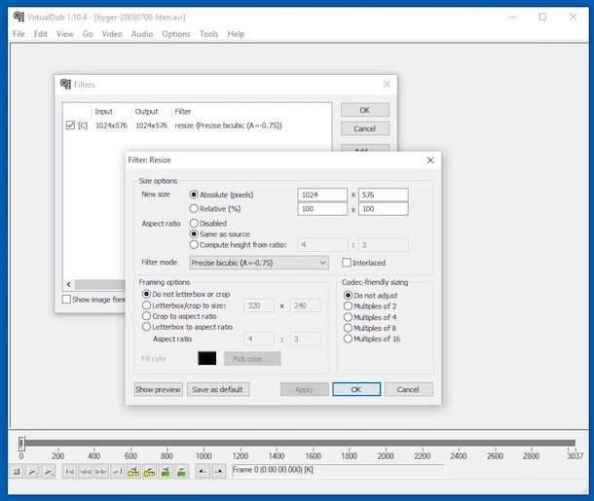Viewport: 594px width, 501px height.
Task: Step backward one frame
Action: (x=85, y=472)
